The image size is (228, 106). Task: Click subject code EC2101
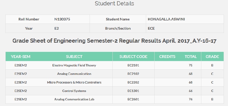133,65
